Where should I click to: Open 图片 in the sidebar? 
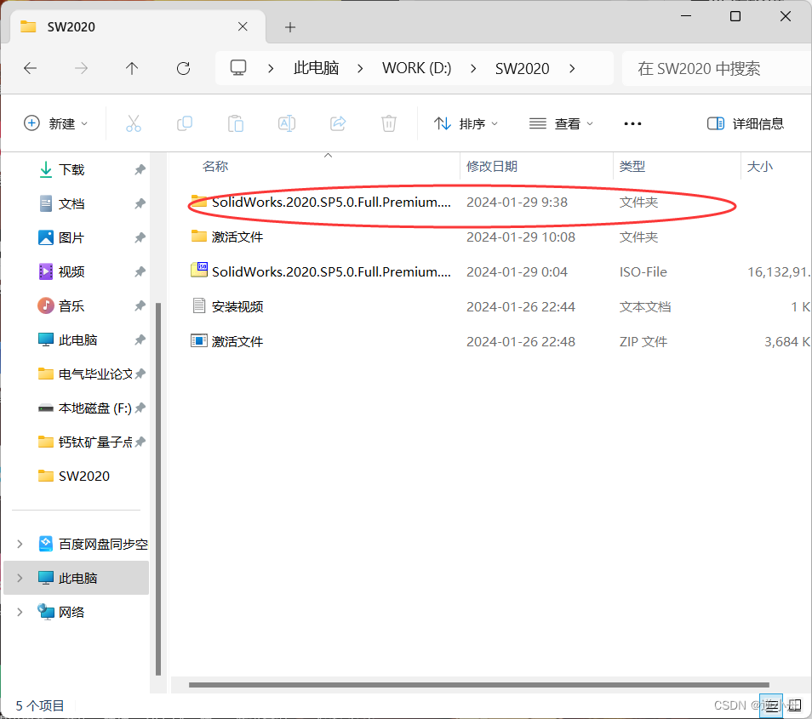pos(71,237)
